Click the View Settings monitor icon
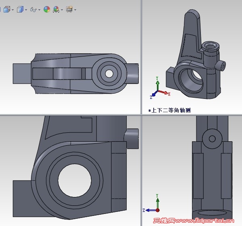 click(x=69, y=9)
